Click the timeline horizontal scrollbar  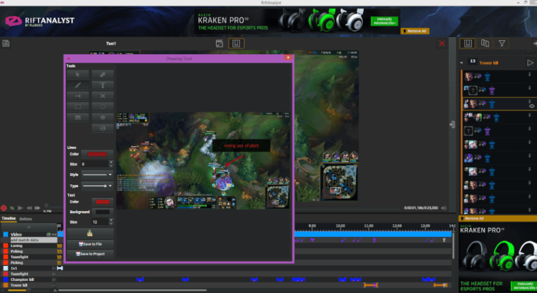(x=132, y=290)
